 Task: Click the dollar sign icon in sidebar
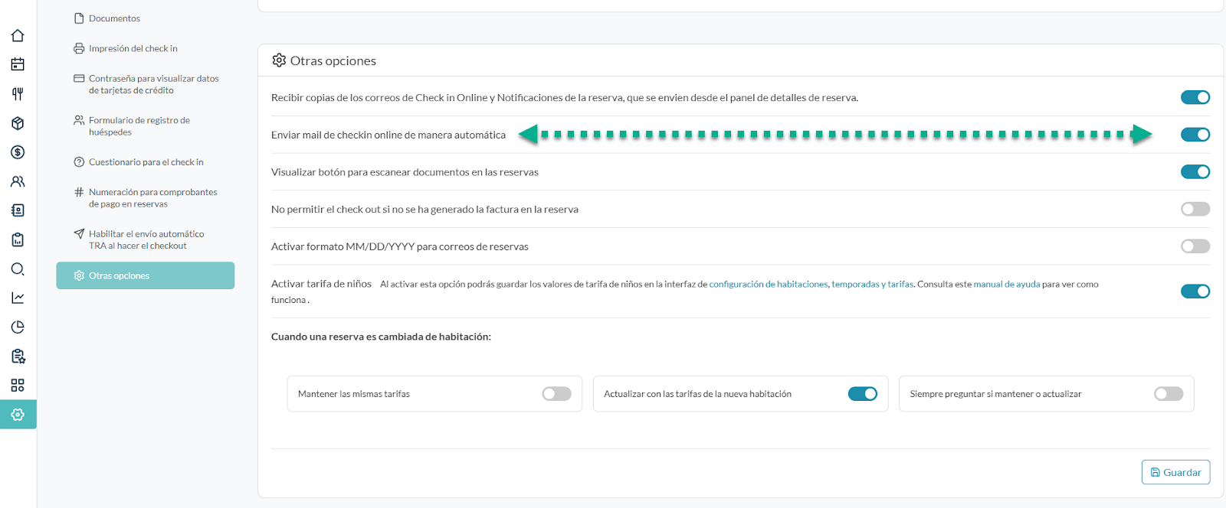[18, 152]
